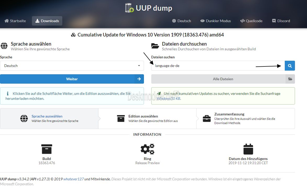Click the Cumulative Update for Windows 10 title

point(150,35)
